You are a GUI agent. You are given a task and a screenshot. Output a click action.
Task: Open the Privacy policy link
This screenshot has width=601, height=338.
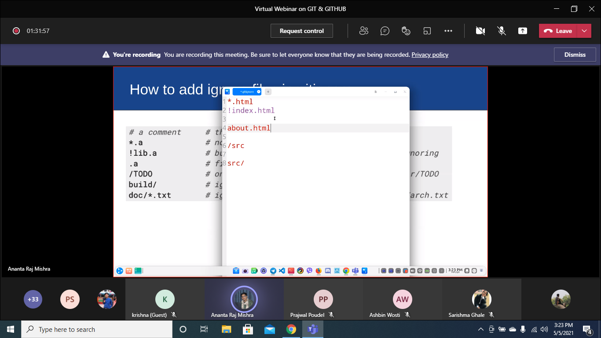tap(430, 55)
